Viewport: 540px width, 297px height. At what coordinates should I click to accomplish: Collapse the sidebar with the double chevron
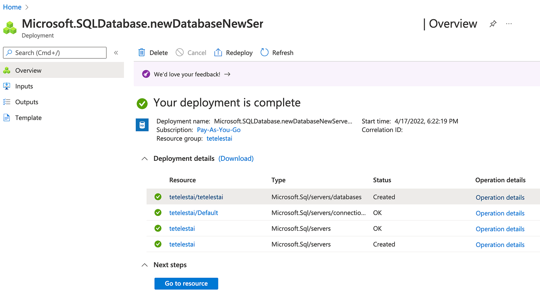click(x=116, y=52)
